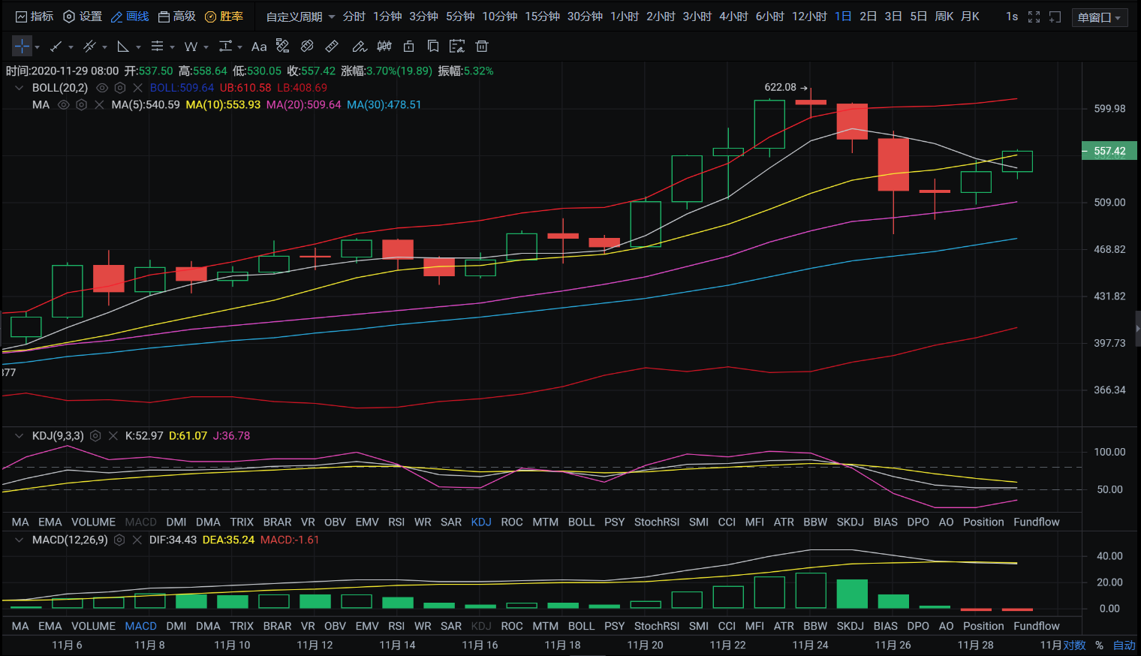The height and width of the screenshot is (656, 1141).
Task: Expand the 自定义周期 custom period dropdown
Action: coord(300,17)
